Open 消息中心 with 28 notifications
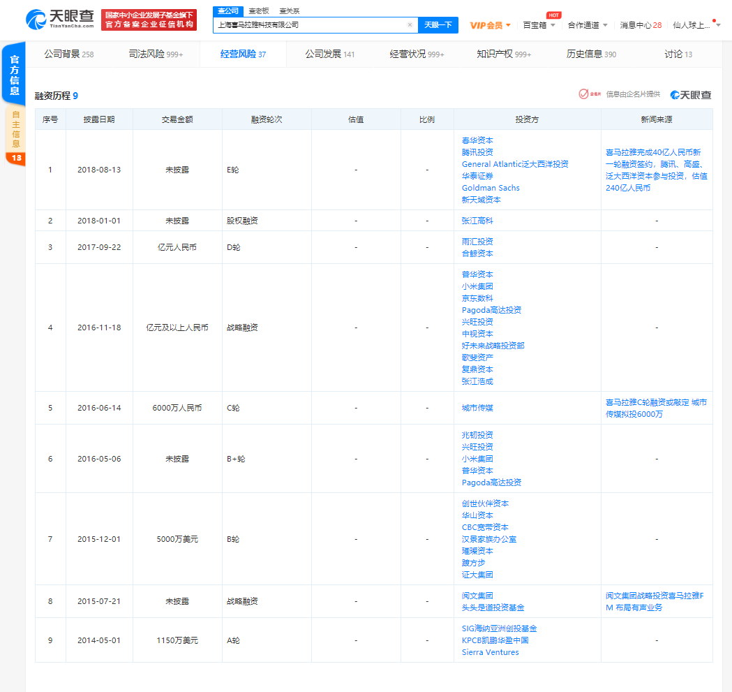 639,24
